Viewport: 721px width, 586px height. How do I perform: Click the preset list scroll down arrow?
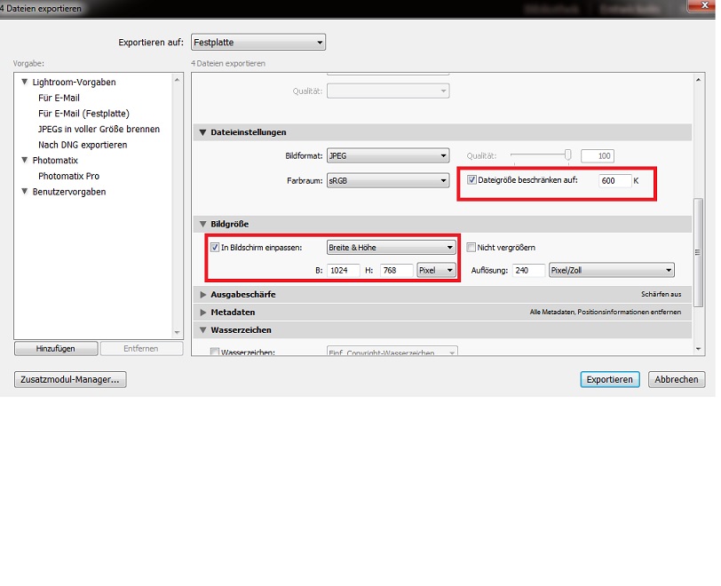177,333
